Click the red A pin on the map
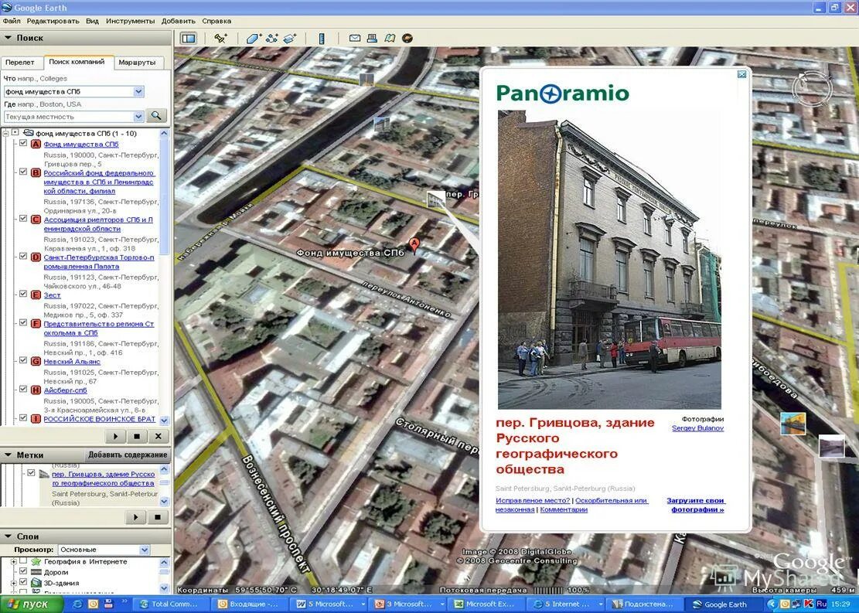Viewport: 859px width, 613px height. 414,245
